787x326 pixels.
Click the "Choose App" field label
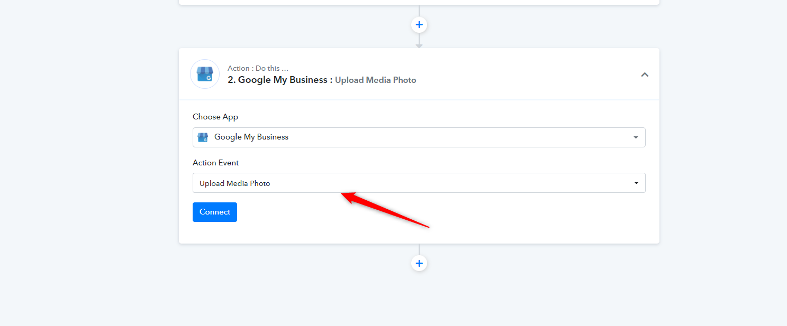(215, 117)
